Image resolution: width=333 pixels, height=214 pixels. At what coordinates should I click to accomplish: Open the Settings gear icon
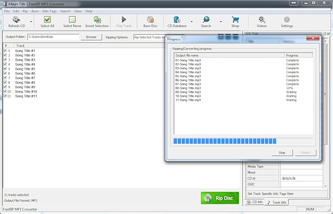pos(286,22)
